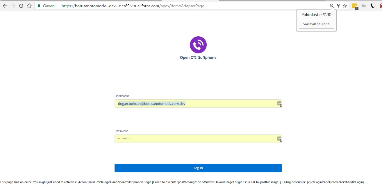Viewport: 382px width, 194px height.
Task: Click the extension overlay icon on the Username field
Action: pyautogui.click(x=279, y=103)
